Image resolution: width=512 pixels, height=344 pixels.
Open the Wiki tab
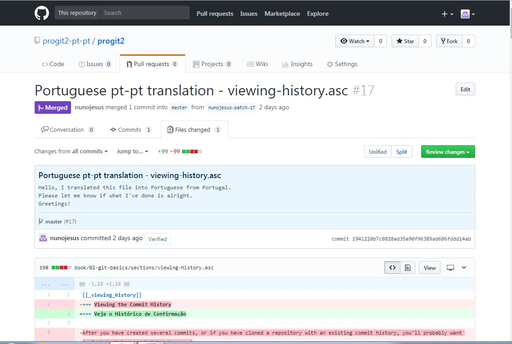coord(257,64)
